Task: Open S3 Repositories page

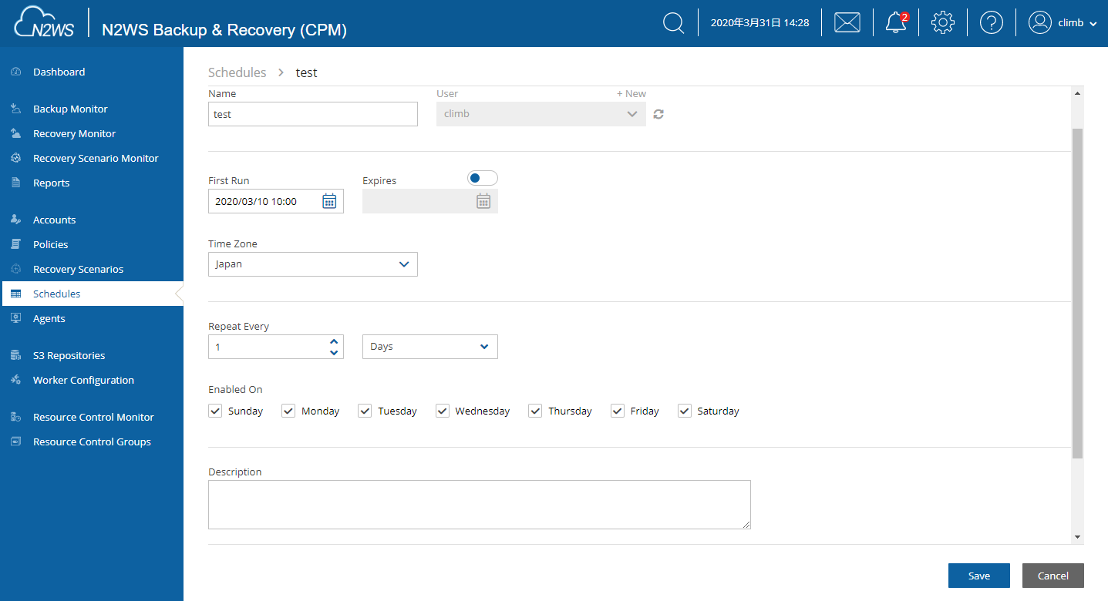Action: (69, 355)
